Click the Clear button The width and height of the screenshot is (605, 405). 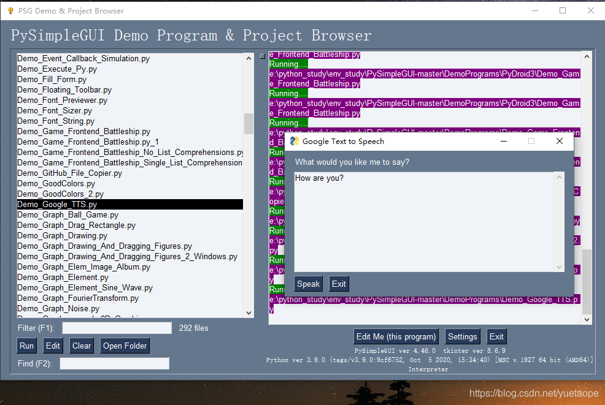pos(82,346)
